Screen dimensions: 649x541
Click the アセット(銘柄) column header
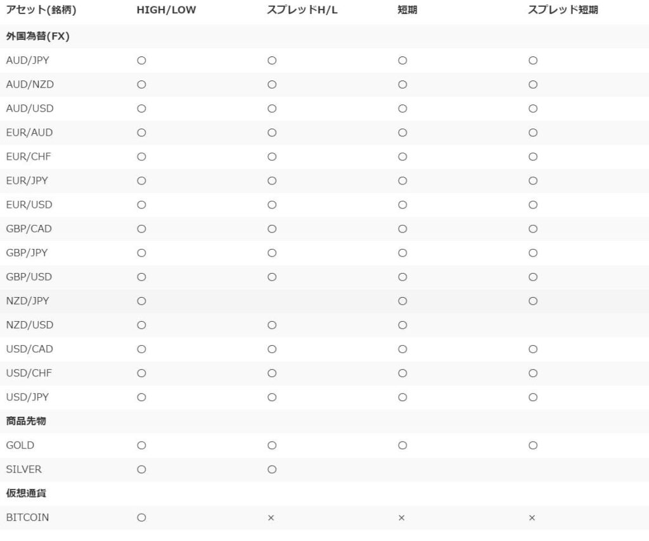[x=41, y=10]
